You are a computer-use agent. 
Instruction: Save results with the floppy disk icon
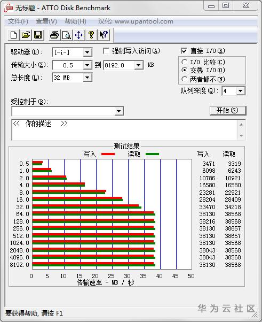(x=38, y=35)
